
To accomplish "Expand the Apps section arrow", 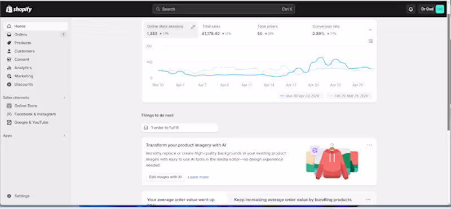I will 64,136.
